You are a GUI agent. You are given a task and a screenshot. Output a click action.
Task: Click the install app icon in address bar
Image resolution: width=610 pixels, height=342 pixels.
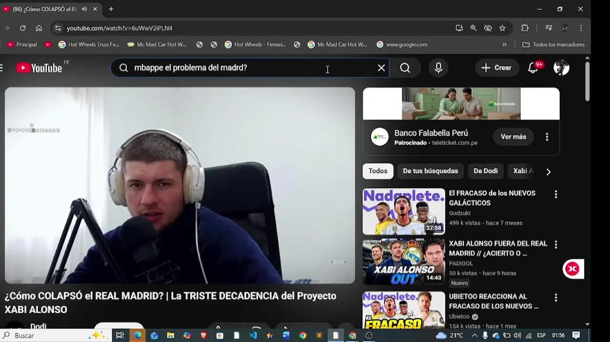click(x=459, y=28)
